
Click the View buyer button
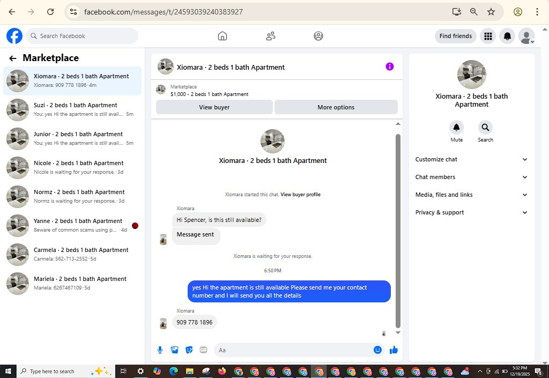(214, 107)
